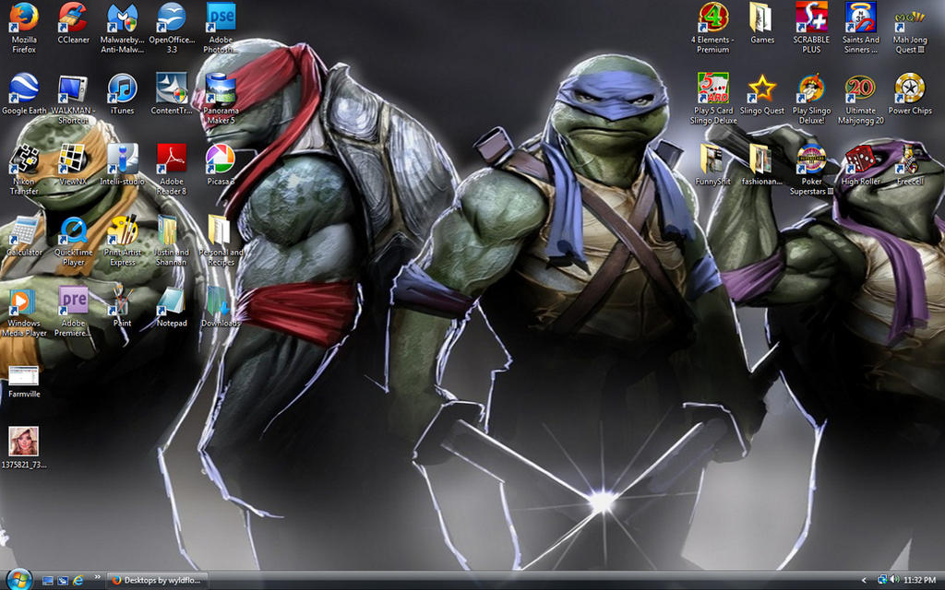The width and height of the screenshot is (945, 590).
Task: Select the Google Earth shortcut
Action: [x=24, y=88]
